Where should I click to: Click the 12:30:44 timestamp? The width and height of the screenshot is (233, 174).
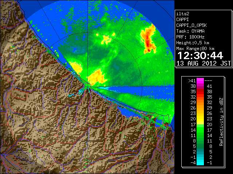click(200, 55)
